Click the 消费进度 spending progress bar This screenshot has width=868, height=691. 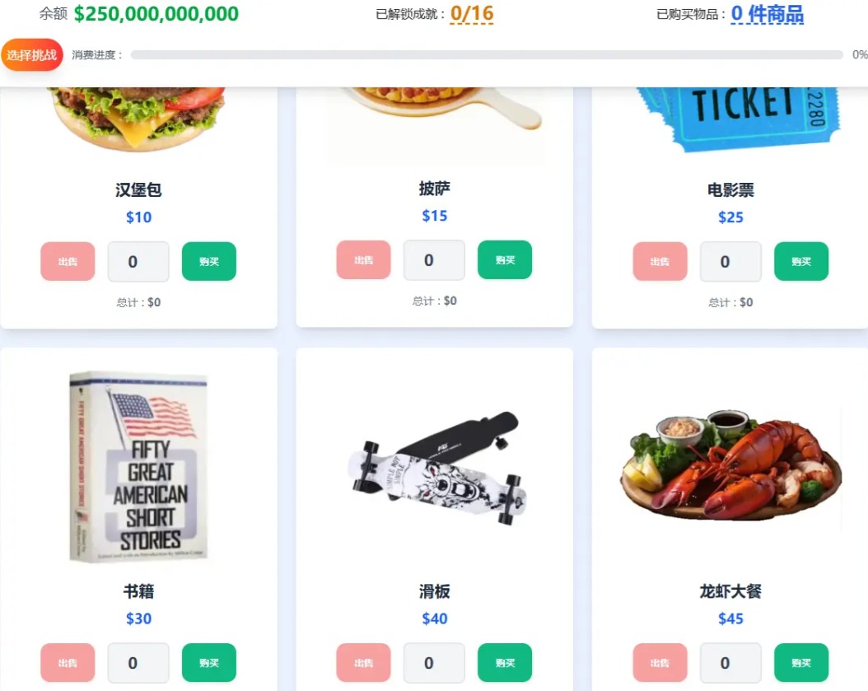(487, 55)
